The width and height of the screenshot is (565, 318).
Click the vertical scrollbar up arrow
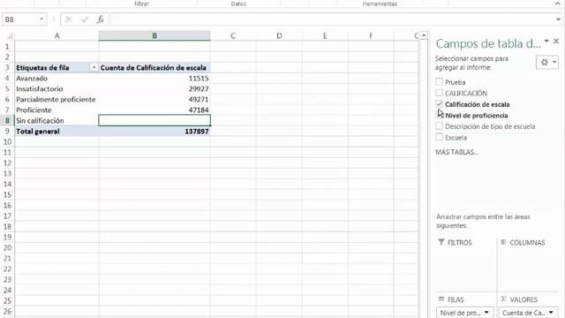tap(424, 35)
